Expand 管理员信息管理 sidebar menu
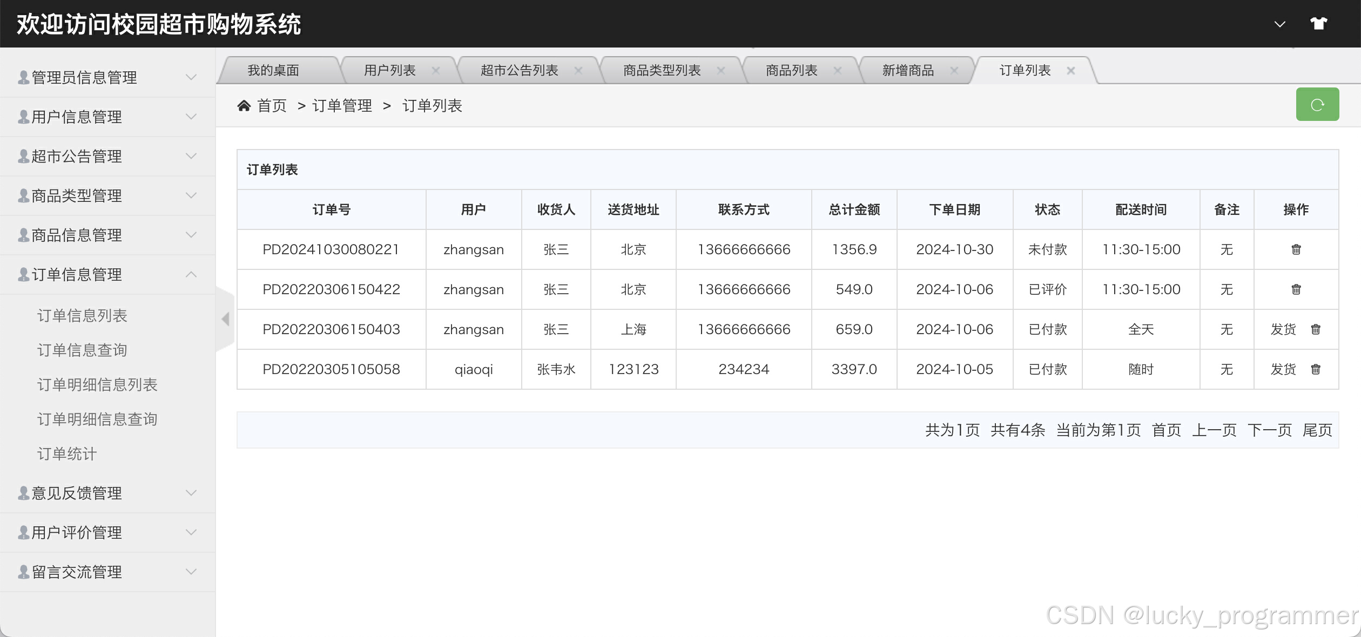 [x=108, y=78]
